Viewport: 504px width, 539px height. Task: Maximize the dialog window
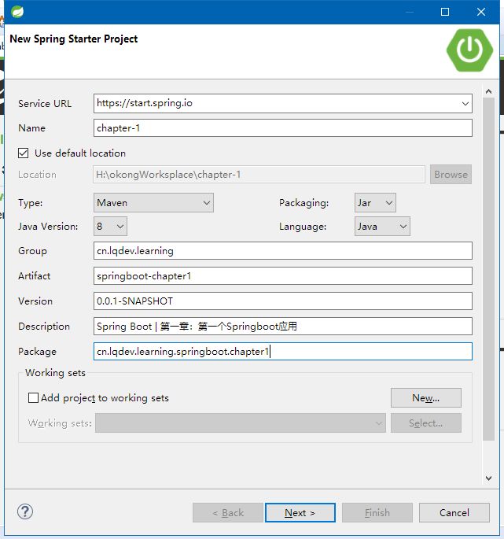click(x=445, y=12)
